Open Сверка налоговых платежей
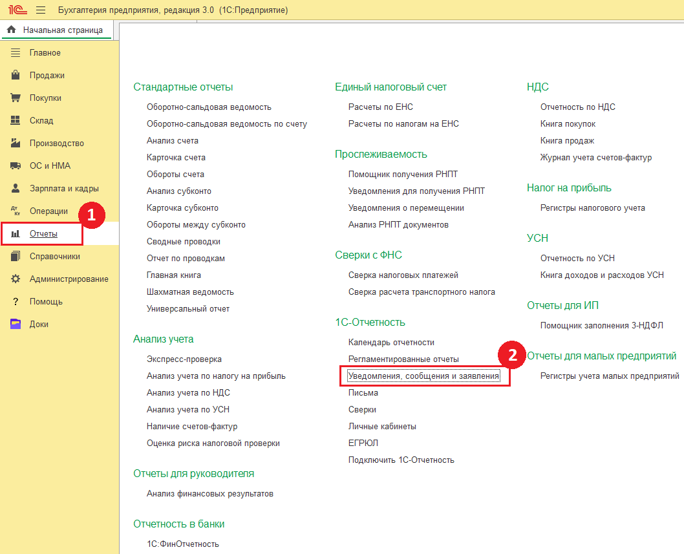 coord(403,275)
